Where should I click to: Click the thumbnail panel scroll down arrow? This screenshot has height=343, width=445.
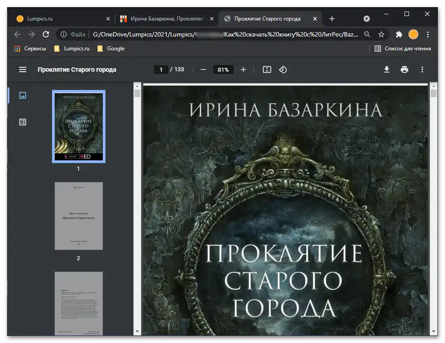tap(137, 331)
